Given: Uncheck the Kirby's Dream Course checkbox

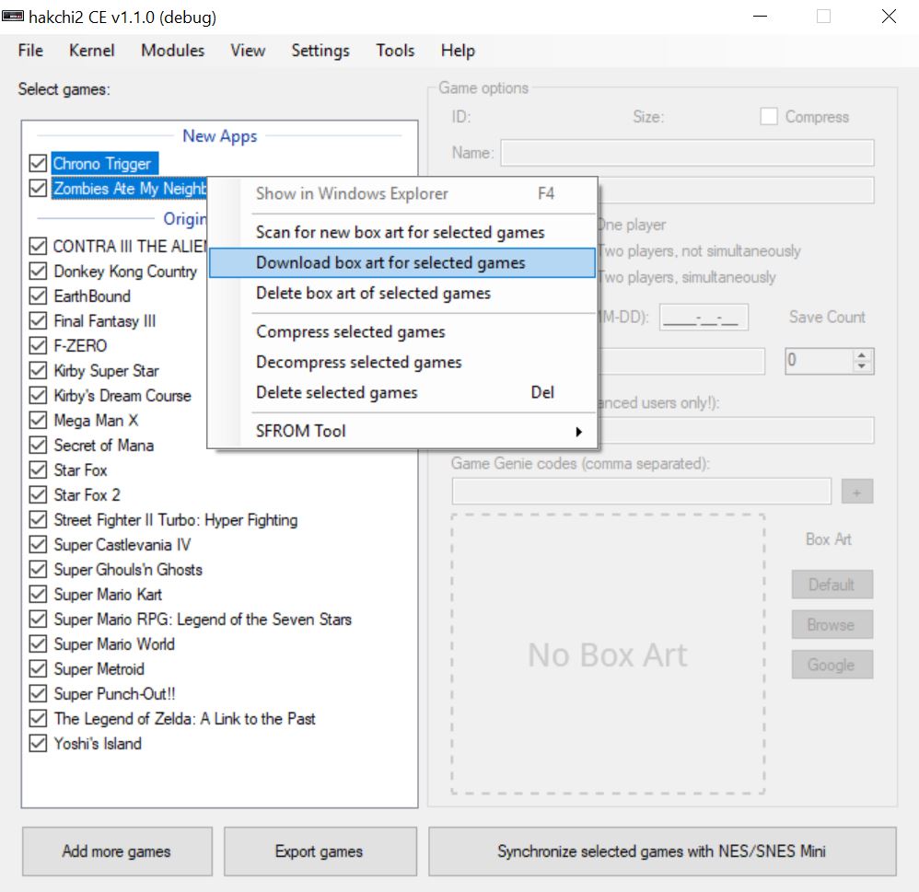Looking at the screenshot, I should (38, 396).
